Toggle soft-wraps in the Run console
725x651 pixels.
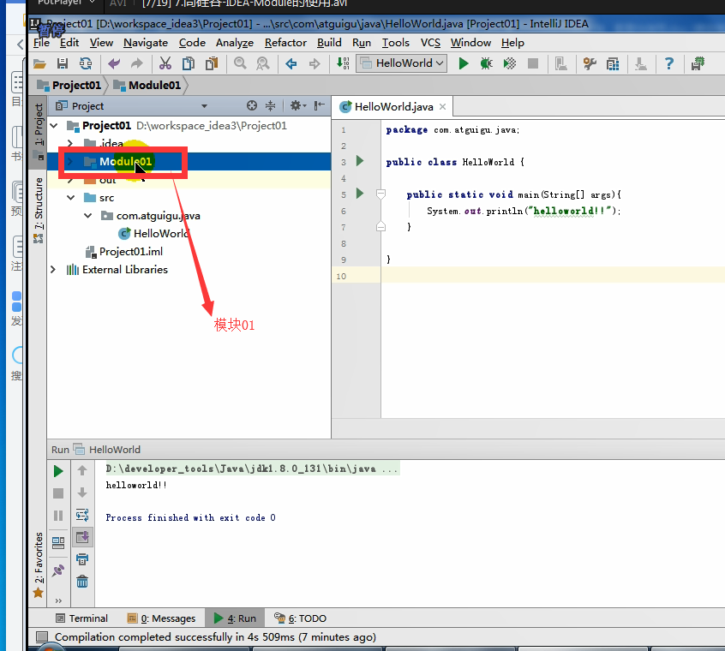coord(82,515)
